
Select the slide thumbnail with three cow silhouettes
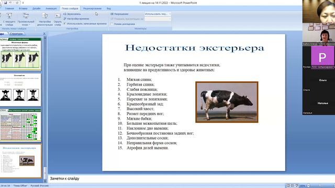(x=20, y=90)
